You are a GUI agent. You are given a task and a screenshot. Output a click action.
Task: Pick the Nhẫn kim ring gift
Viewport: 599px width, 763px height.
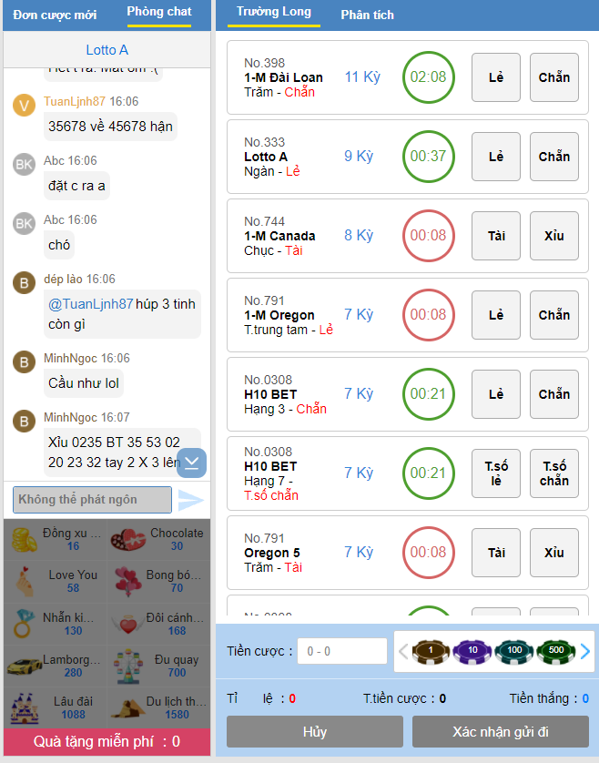pos(55,624)
